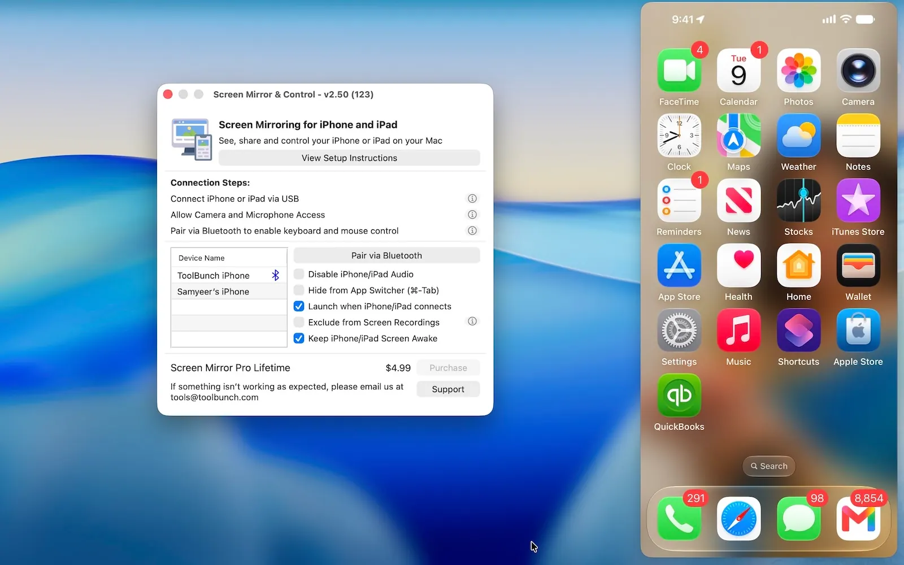Screen dimensions: 904x565
Task: Open the Calendar app icon
Action: tap(738, 71)
